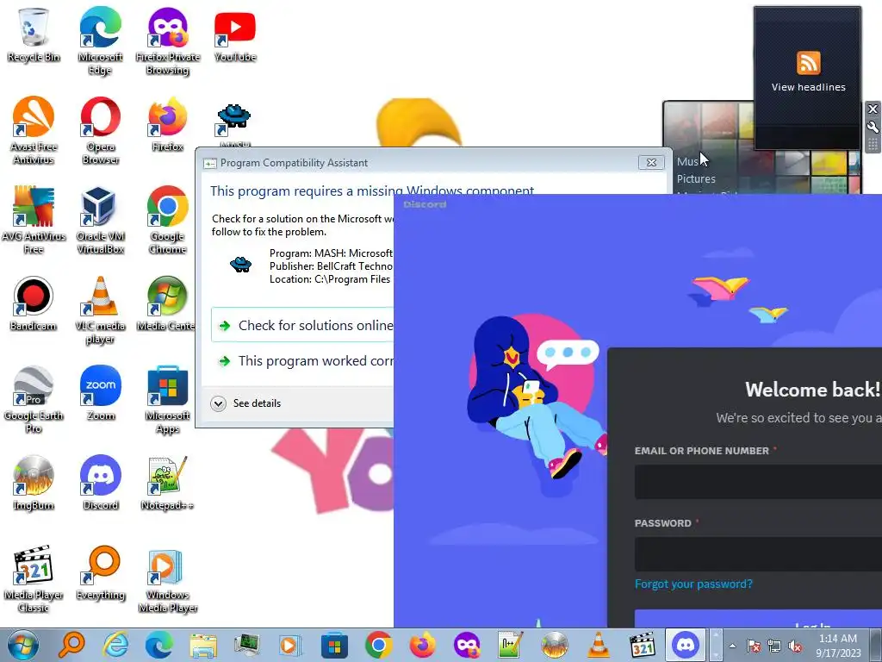Select the Everything search desktop icon
Image resolution: width=882 pixels, height=662 pixels.
click(x=100, y=573)
